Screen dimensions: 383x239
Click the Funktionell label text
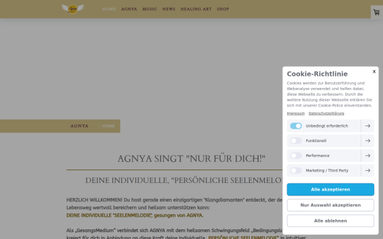pyautogui.click(x=316, y=141)
